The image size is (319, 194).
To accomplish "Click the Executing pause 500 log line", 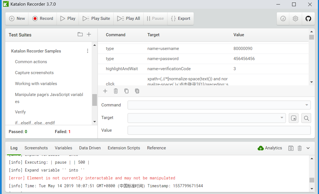I will 49,162.
